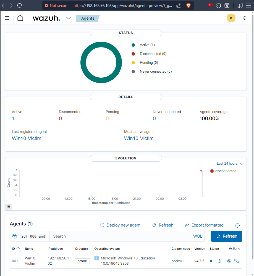View agent 001 details with eye icon

[229, 261]
